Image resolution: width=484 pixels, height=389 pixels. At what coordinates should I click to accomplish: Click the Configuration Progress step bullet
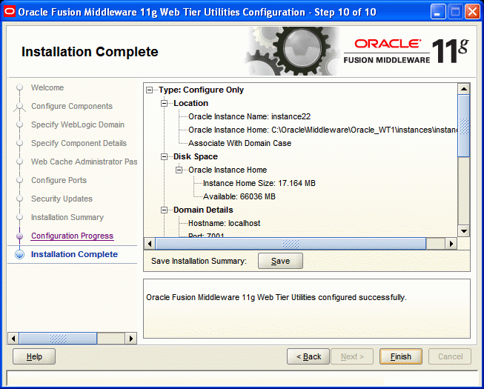coord(20,236)
